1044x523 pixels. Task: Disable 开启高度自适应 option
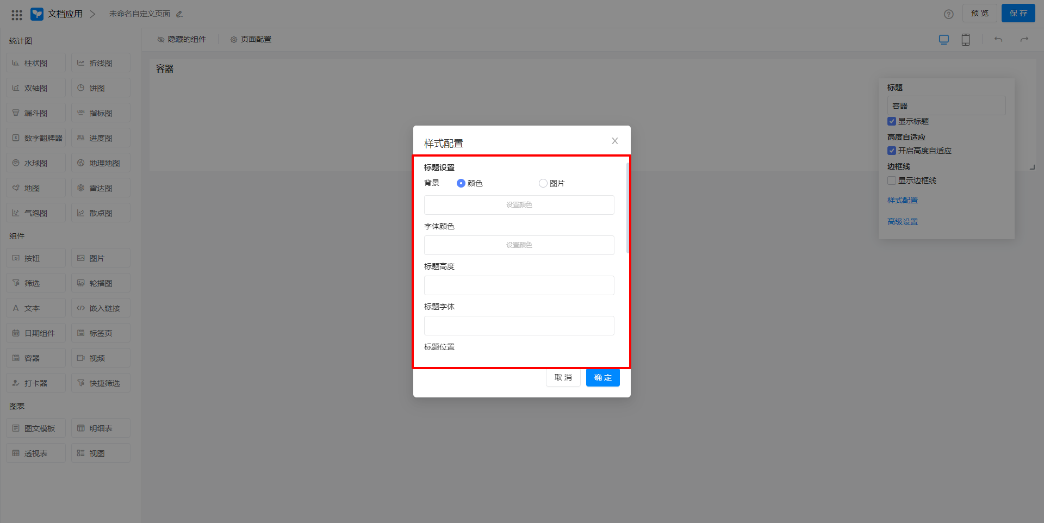pyautogui.click(x=891, y=151)
